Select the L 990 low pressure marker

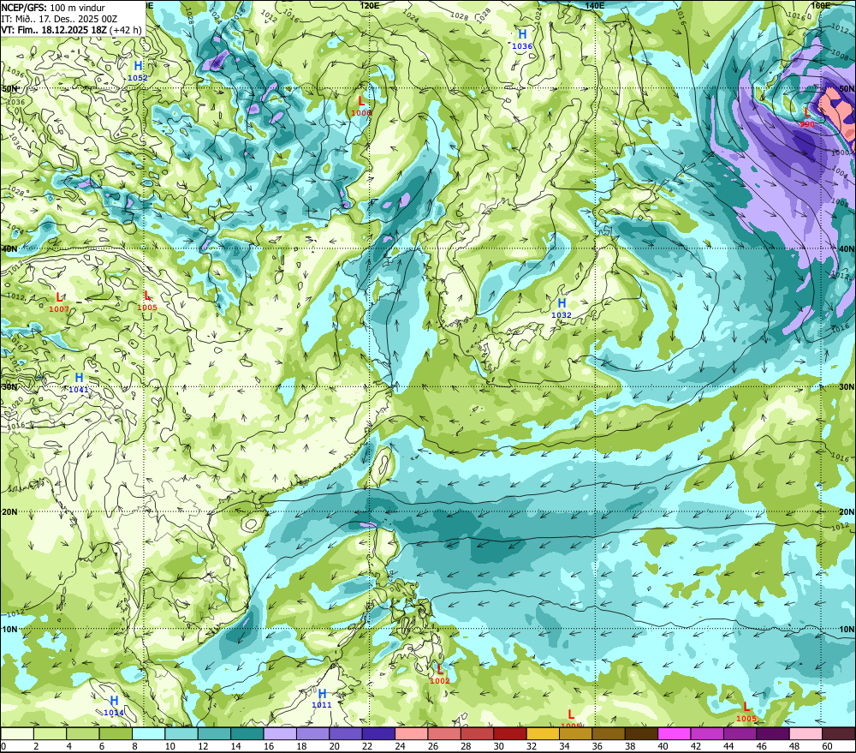click(x=807, y=117)
